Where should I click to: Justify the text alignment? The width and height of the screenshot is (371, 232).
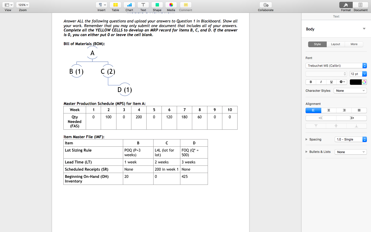(359, 111)
